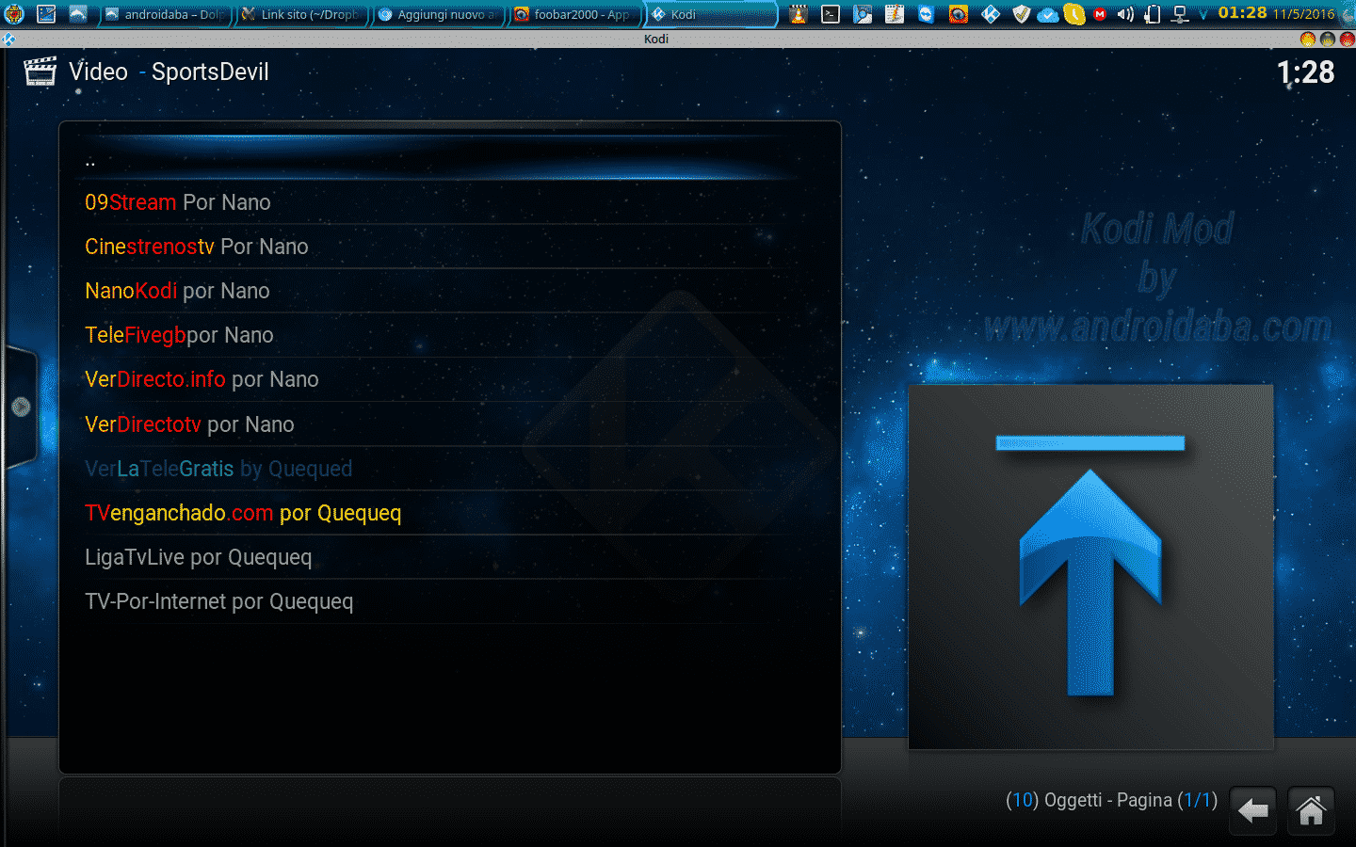The height and width of the screenshot is (847, 1356).
Task: Switch to the Link sito editor window
Action: click(x=302, y=14)
